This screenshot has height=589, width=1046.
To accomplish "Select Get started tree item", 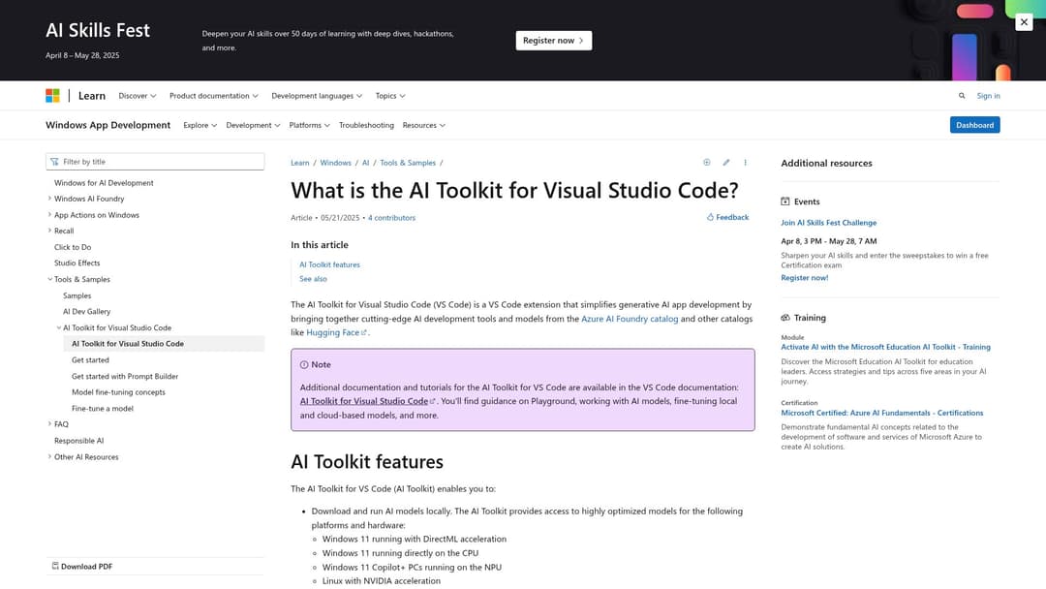I will (90, 359).
